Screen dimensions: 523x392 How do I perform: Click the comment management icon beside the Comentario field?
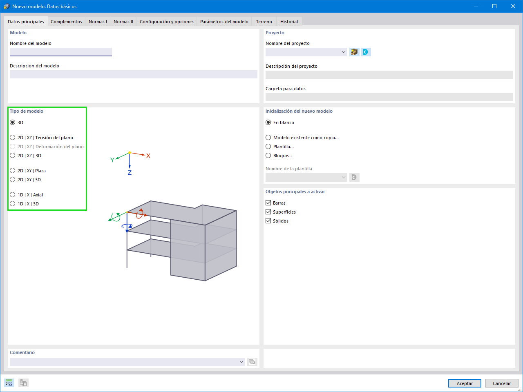(252, 362)
